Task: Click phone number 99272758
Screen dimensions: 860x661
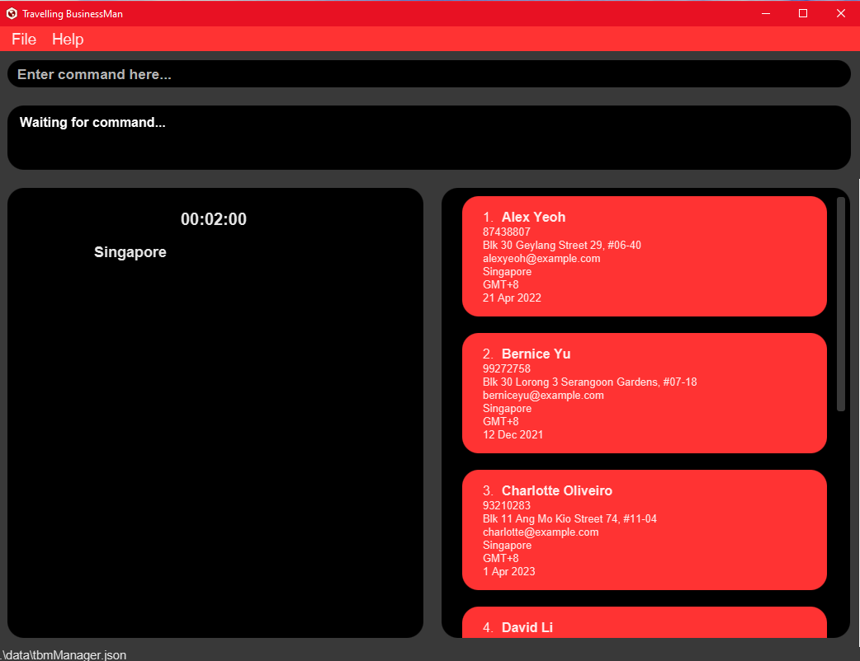Action: [506, 368]
